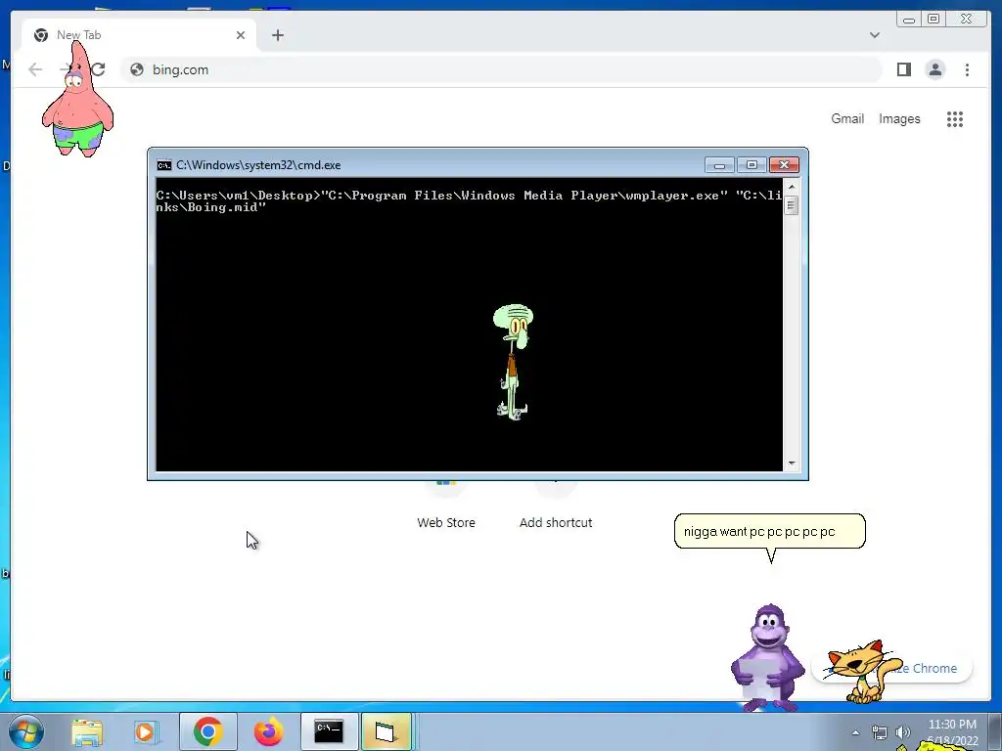1002x751 pixels.
Task: Open Chrome three-dot menu
Action: click(967, 69)
